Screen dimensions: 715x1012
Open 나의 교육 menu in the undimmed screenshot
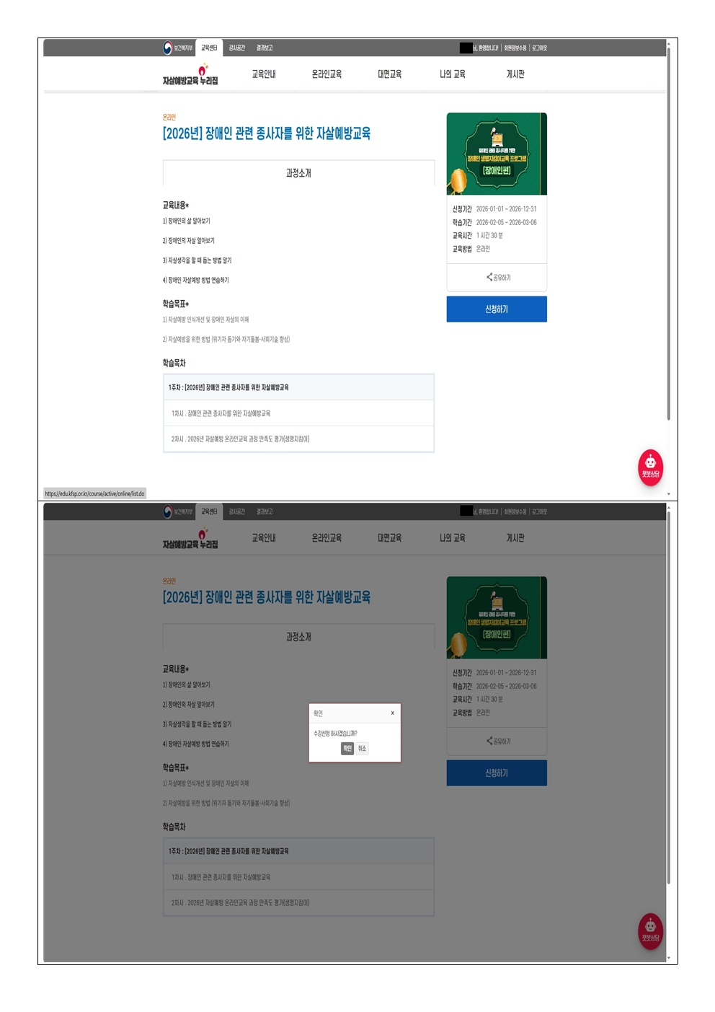point(453,74)
